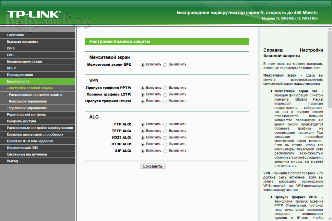
Task: Click the help panel scrollbar up arrow
Action: 329,29
